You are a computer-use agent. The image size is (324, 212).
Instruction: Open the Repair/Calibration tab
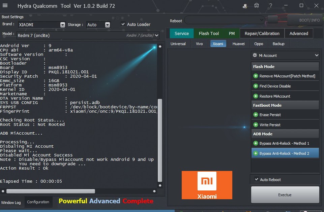262,33
